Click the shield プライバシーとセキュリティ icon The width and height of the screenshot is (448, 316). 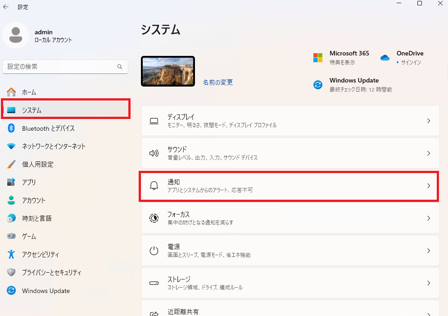(11, 272)
